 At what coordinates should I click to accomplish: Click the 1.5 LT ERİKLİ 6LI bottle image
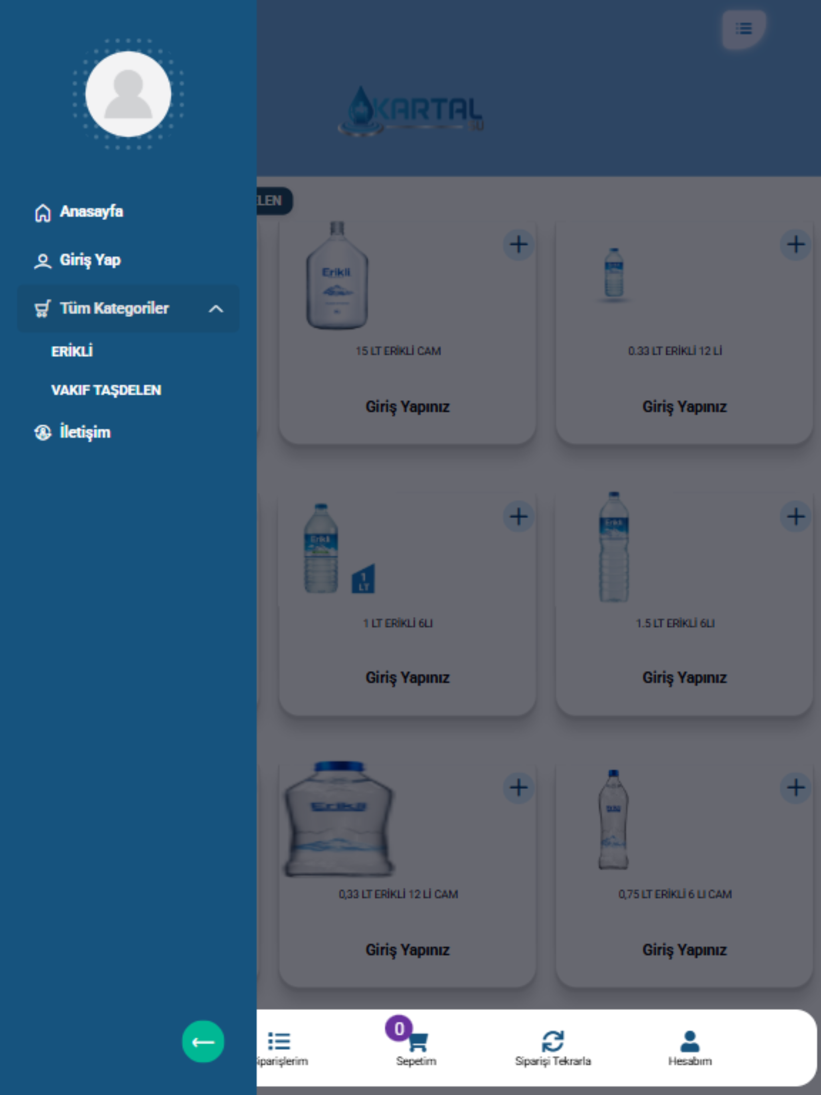[614, 547]
